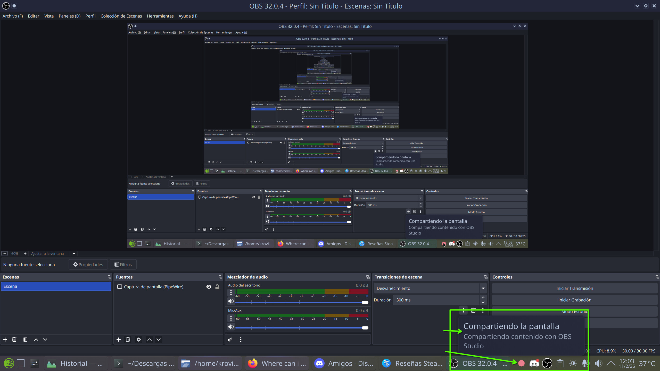Open the preview scaling dropdown arrow

(x=74, y=254)
